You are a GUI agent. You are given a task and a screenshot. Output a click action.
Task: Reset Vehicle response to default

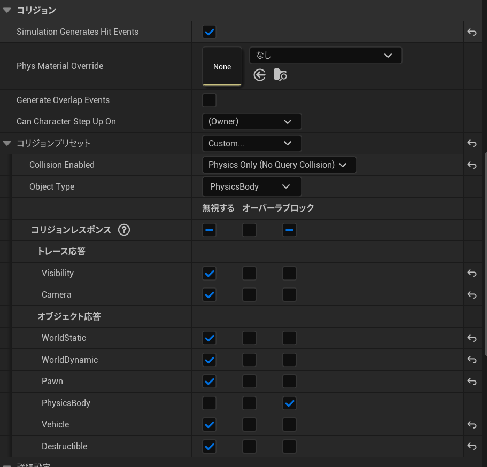pyautogui.click(x=472, y=424)
